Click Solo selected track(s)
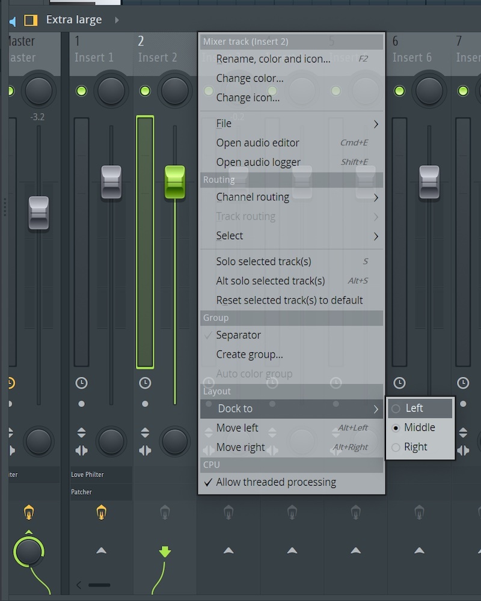Image resolution: width=481 pixels, height=601 pixels. 263,261
